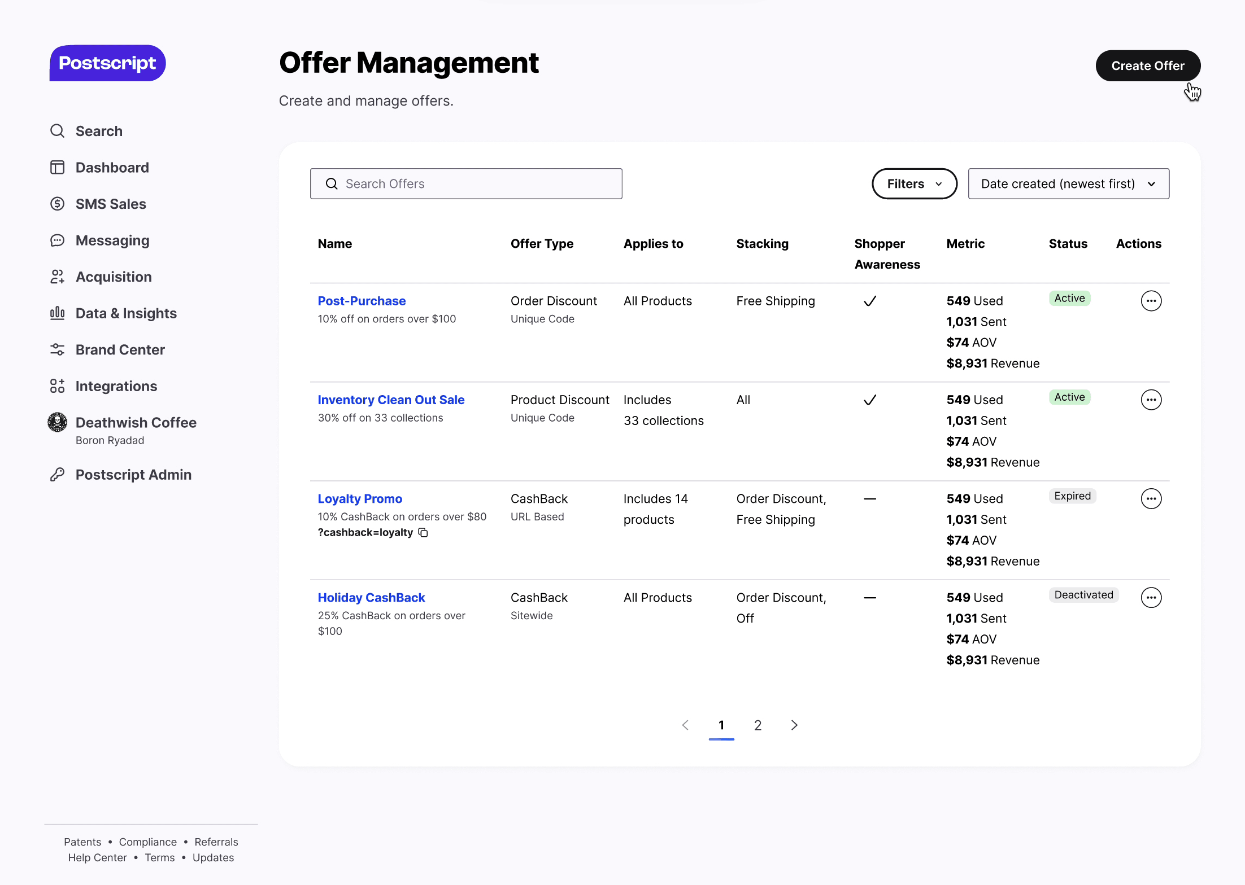Open the Inventory Clean Out Sale offer
Screen dimensions: 1245x885
[x=390, y=400]
